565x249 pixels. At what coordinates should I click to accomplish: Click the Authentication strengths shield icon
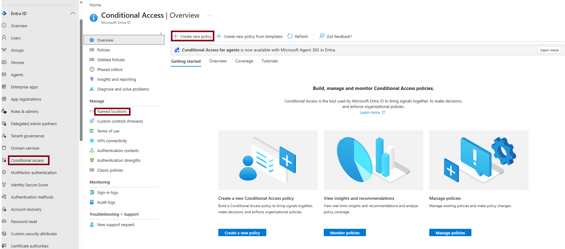click(92, 160)
